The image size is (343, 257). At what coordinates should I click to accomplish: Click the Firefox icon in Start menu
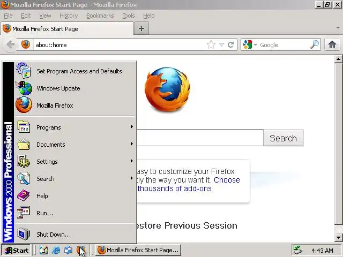[x=24, y=105]
